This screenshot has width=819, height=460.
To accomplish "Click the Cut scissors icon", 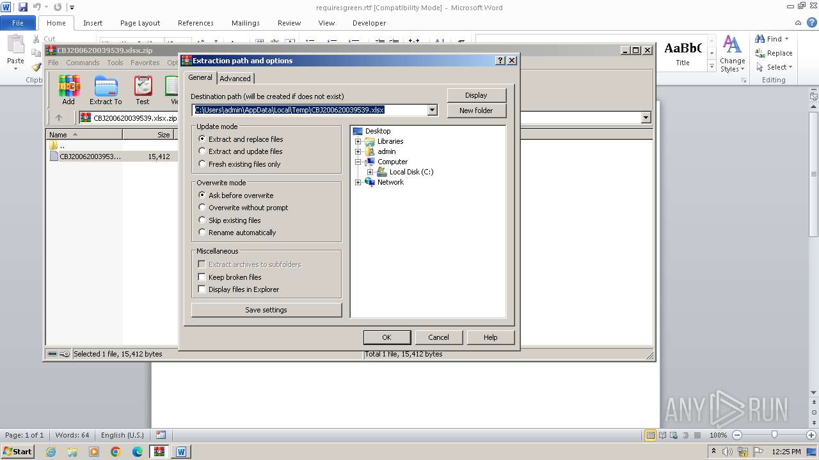I will (x=36, y=39).
